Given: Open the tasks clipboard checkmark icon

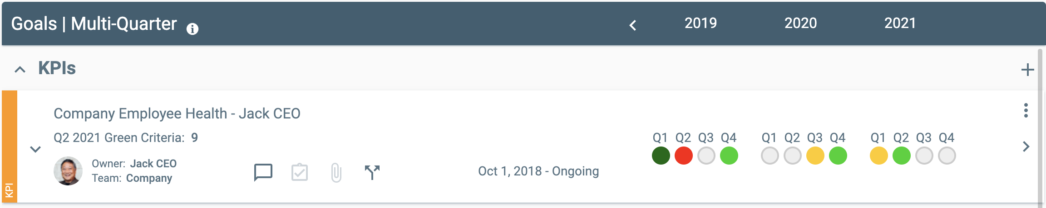Looking at the screenshot, I should point(300,172).
